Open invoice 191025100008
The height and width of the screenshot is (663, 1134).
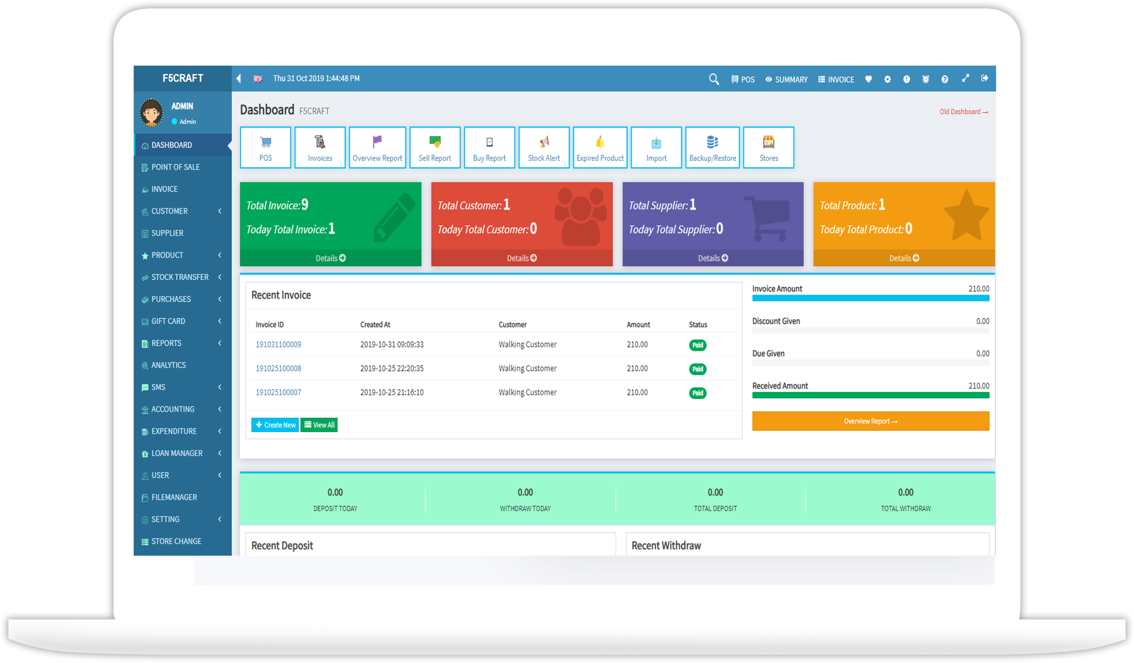click(279, 369)
